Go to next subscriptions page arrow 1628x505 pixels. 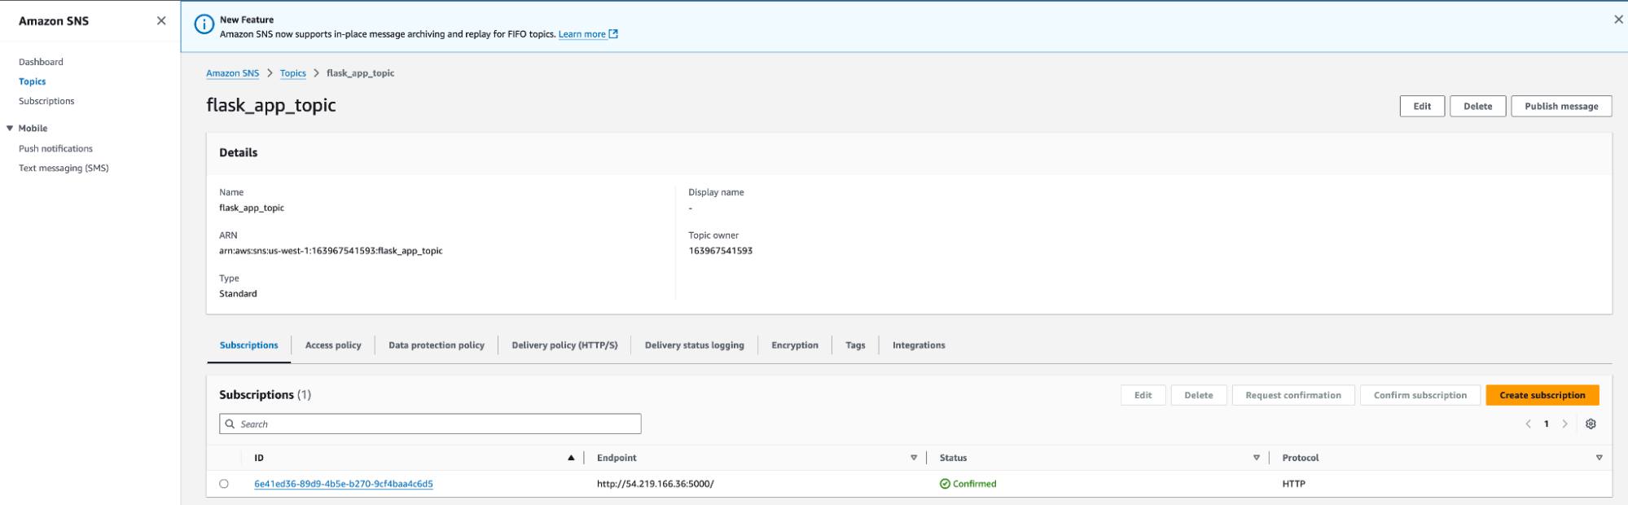coord(1564,424)
